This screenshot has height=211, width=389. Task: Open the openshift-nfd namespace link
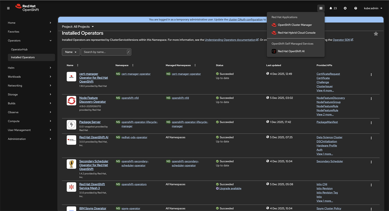[x=130, y=98]
